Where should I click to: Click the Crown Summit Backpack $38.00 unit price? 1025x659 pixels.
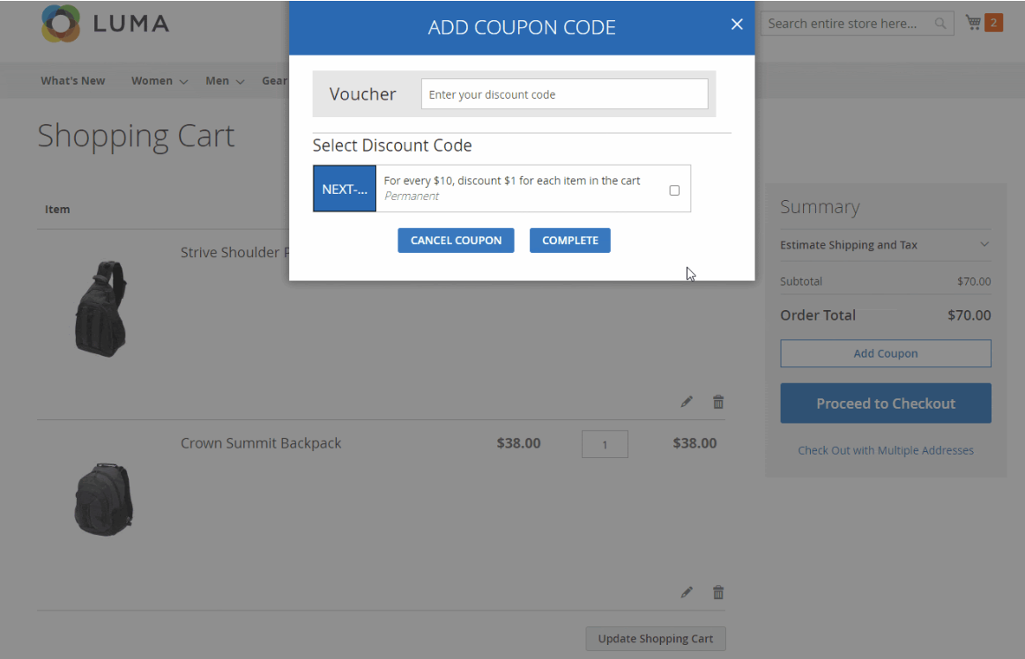coord(518,443)
